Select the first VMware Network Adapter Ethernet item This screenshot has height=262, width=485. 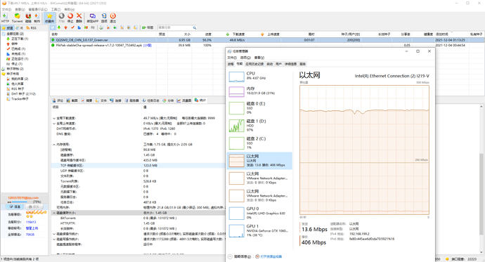point(259,178)
